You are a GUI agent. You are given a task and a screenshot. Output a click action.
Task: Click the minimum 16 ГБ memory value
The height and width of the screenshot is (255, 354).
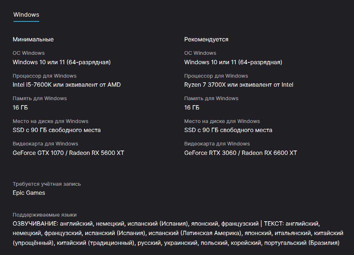pos(20,108)
